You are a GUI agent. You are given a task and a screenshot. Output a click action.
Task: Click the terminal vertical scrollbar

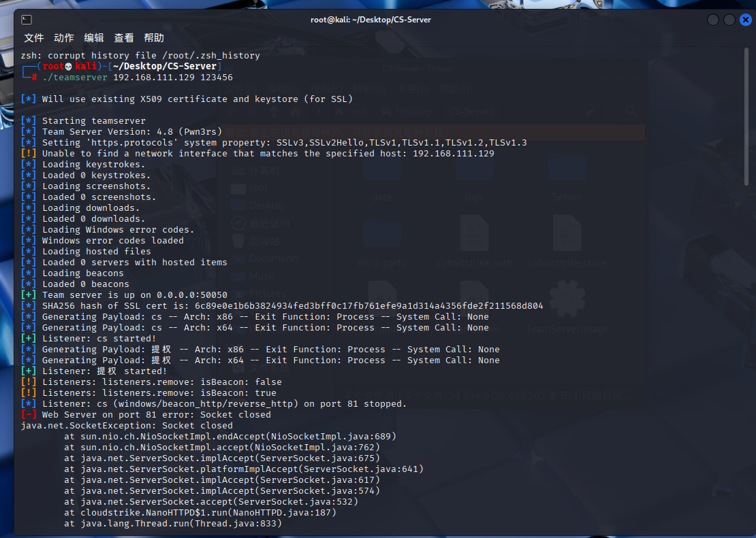[746, 116]
